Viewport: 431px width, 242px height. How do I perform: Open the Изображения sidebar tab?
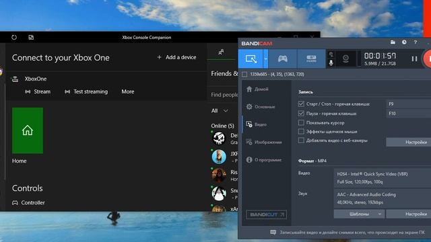point(264,142)
